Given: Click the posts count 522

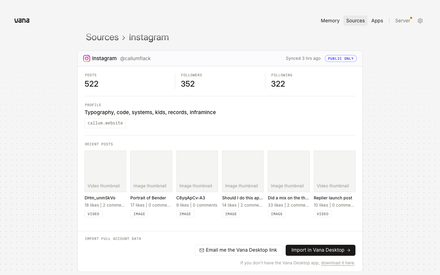Looking at the screenshot, I should pos(91,84).
